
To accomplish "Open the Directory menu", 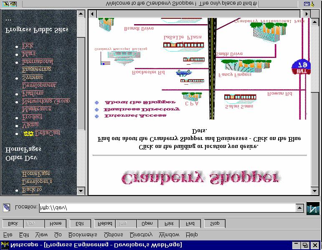I will (141, 235).
